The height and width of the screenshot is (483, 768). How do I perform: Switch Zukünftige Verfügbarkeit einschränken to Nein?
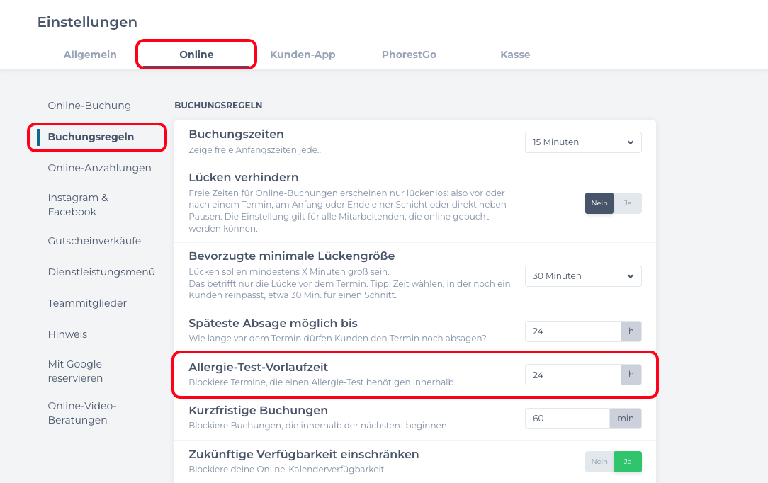(599, 462)
